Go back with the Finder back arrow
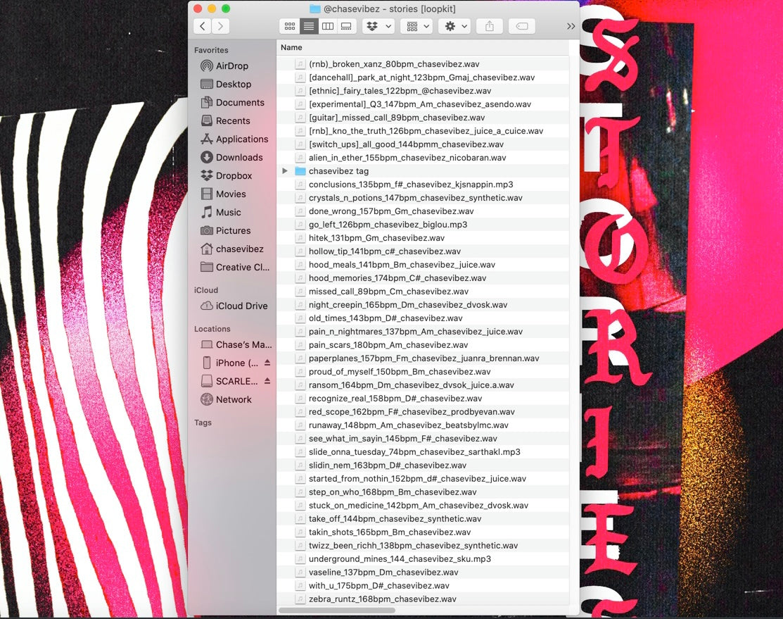This screenshot has width=783, height=619. pos(202,26)
